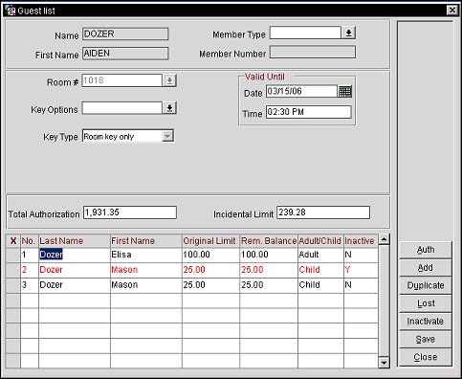Click the Duplicate button

426,285
